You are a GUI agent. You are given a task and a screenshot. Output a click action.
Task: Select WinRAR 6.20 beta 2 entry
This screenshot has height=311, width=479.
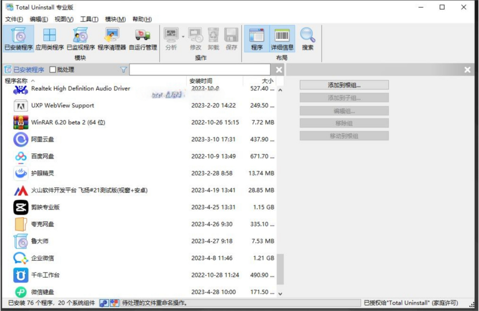(x=68, y=123)
